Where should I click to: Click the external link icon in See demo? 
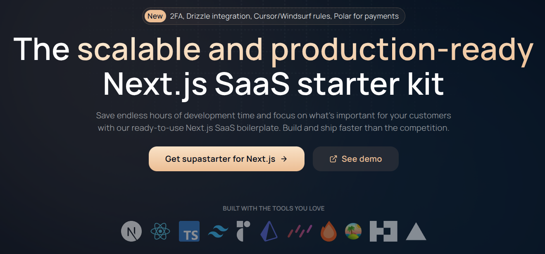point(333,159)
